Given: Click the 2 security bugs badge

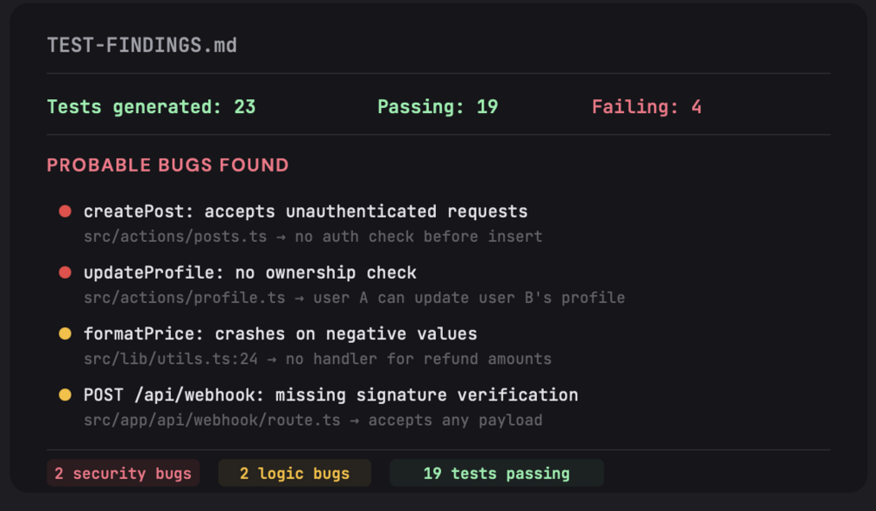Looking at the screenshot, I should tap(123, 474).
